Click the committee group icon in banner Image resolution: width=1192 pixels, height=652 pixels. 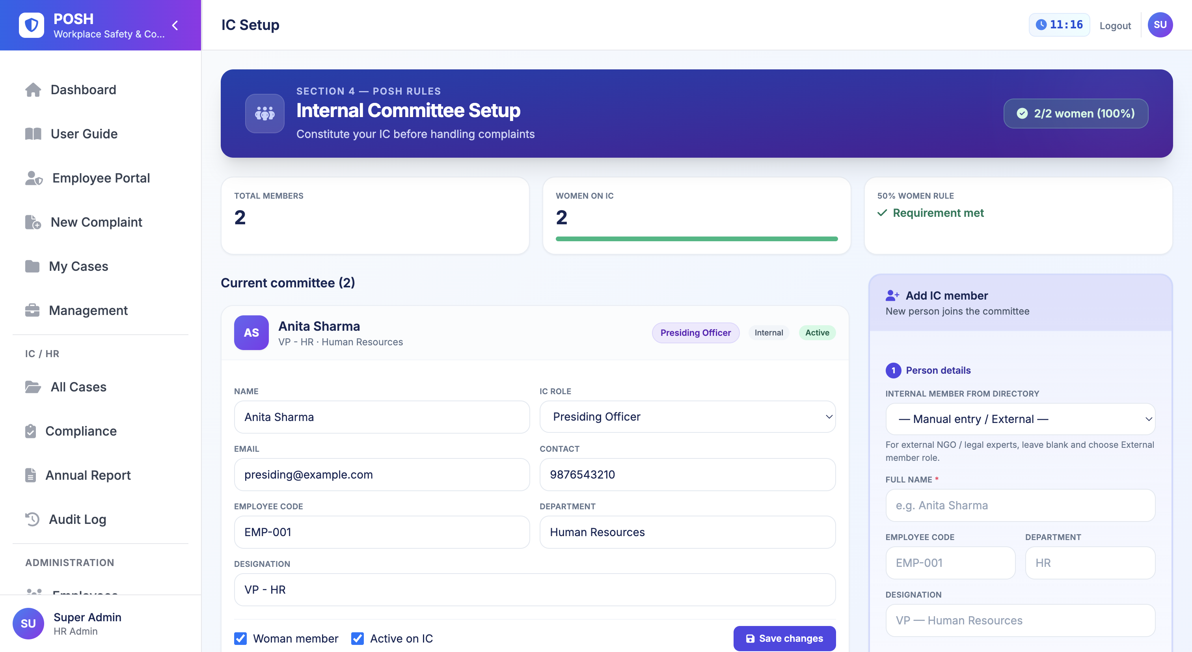(264, 114)
